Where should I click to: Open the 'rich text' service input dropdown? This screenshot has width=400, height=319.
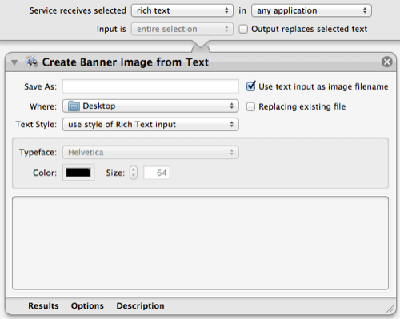[182, 10]
